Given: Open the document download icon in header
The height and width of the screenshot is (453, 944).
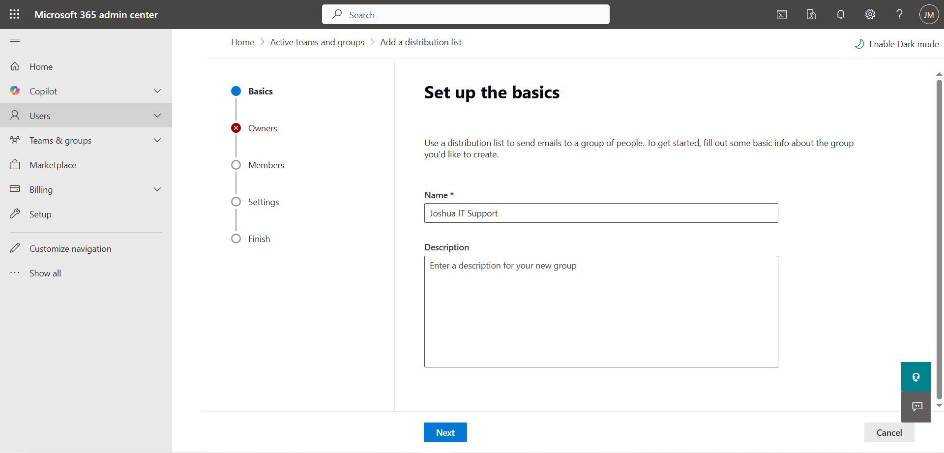Looking at the screenshot, I should 811,15.
